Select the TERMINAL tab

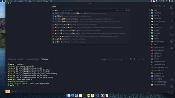point(45,59)
